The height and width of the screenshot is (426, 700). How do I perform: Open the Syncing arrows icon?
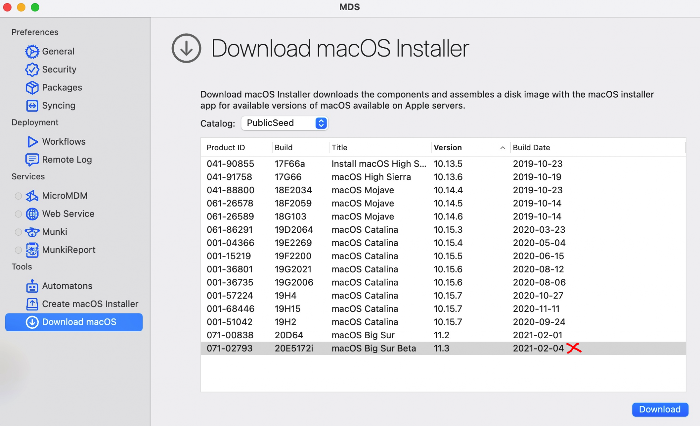(x=32, y=106)
